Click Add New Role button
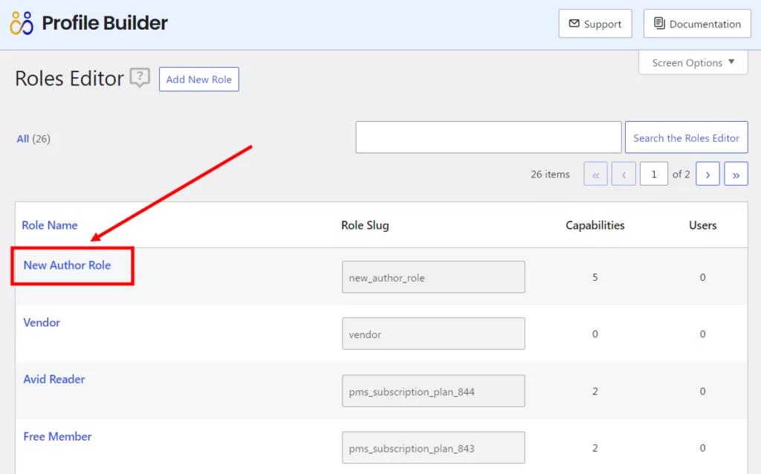 (x=199, y=79)
